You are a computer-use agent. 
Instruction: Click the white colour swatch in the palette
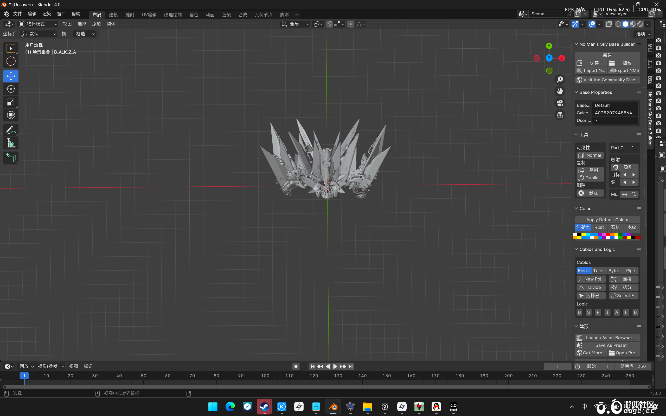point(575,235)
